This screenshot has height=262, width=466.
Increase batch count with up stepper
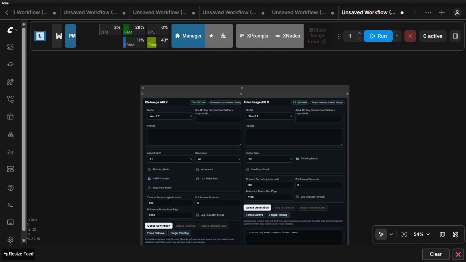click(x=359, y=33)
